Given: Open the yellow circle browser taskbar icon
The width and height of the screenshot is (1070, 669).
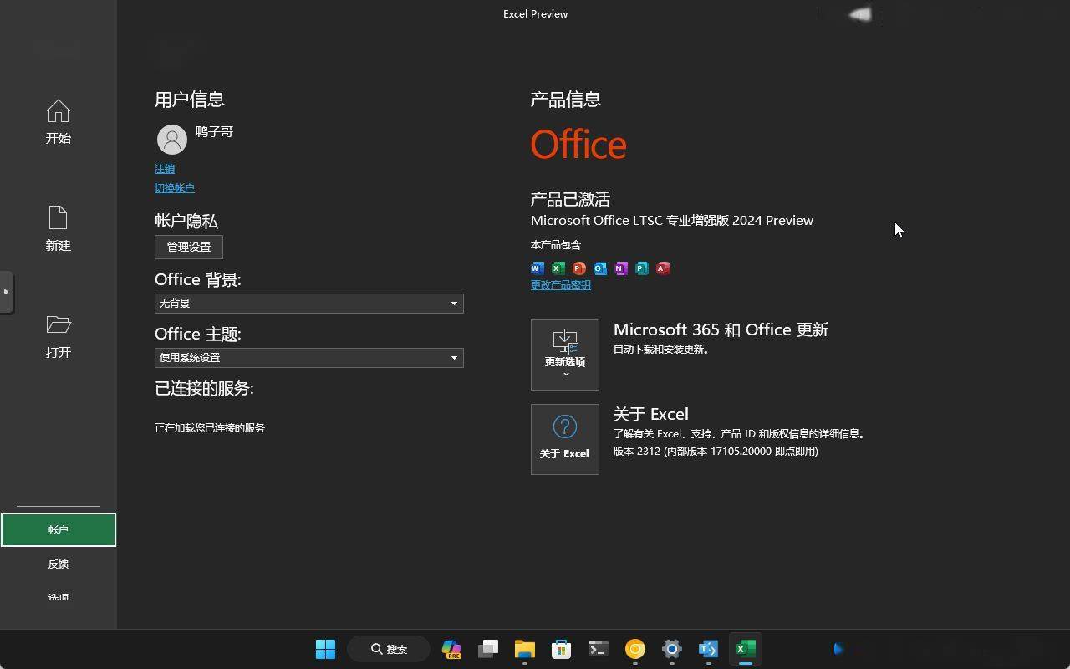Looking at the screenshot, I should [x=635, y=649].
